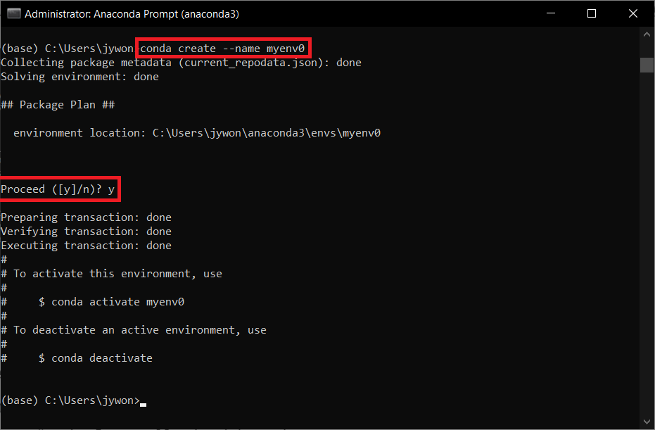Click the Executing transaction: done line

(85, 245)
